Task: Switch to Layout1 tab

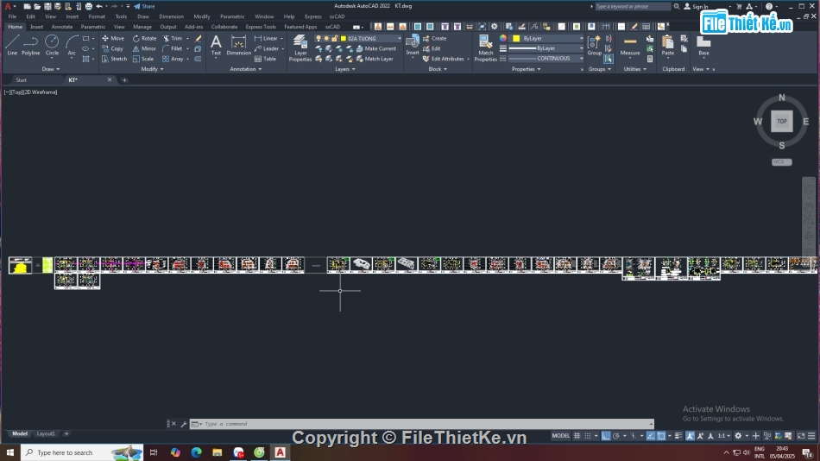Action: coord(46,433)
